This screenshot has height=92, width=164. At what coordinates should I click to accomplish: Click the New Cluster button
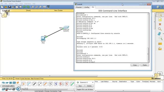[58, 10]
